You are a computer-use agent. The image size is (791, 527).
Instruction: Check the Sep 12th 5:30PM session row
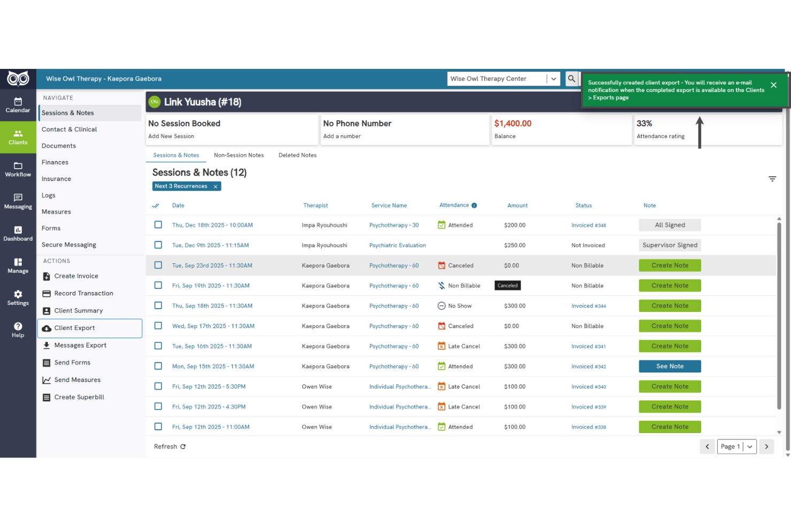(x=158, y=386)
